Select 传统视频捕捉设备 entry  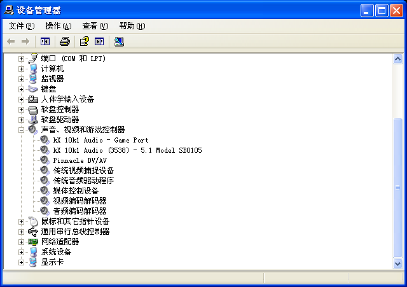83,171
